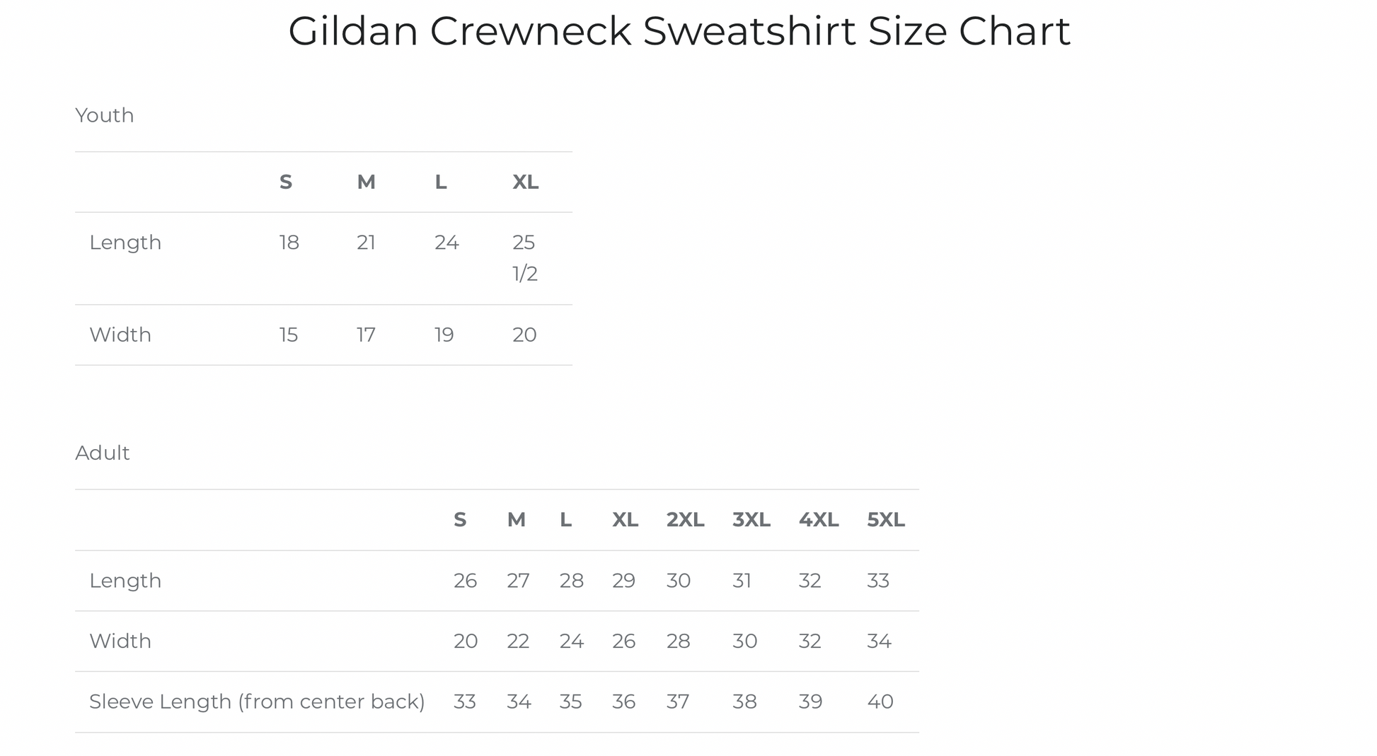Select the Youth XL length value 25 1/2
The width and height of the screenshot is (1377, 756).
(524, 257)
